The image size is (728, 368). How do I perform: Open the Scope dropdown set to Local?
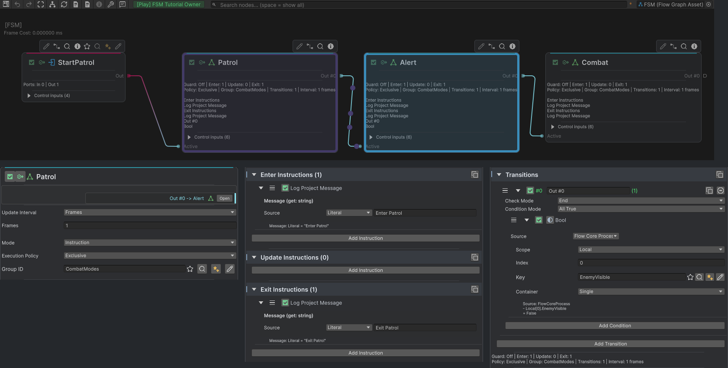click(651, 249)
